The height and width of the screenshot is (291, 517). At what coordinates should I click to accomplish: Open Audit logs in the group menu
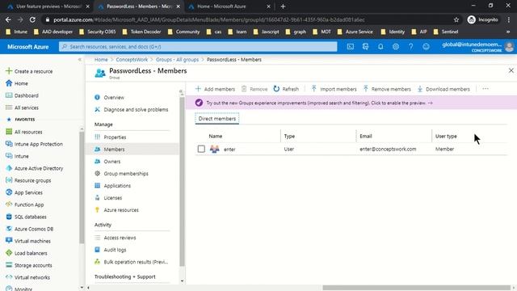(115, 250)
